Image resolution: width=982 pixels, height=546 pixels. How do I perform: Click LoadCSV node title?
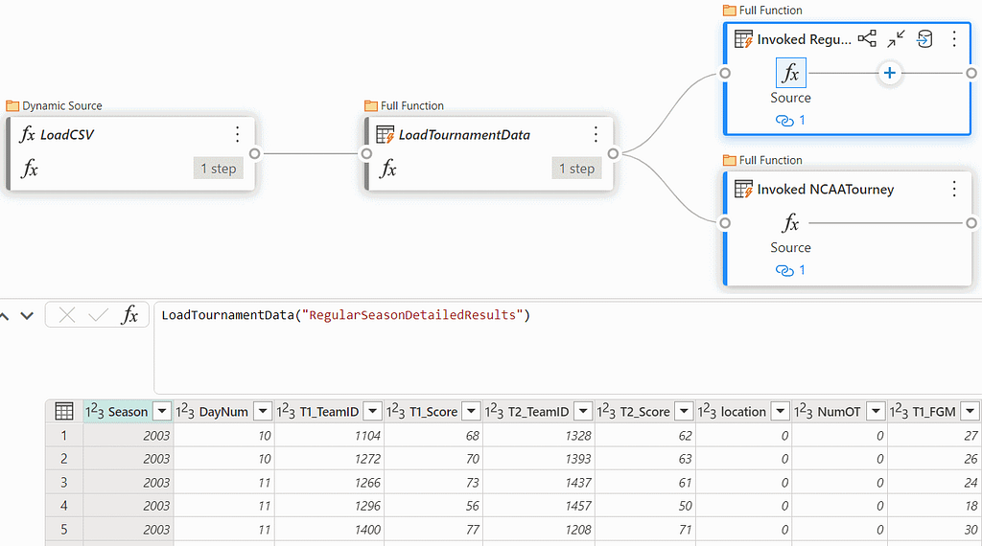click(x=67, y=134)
